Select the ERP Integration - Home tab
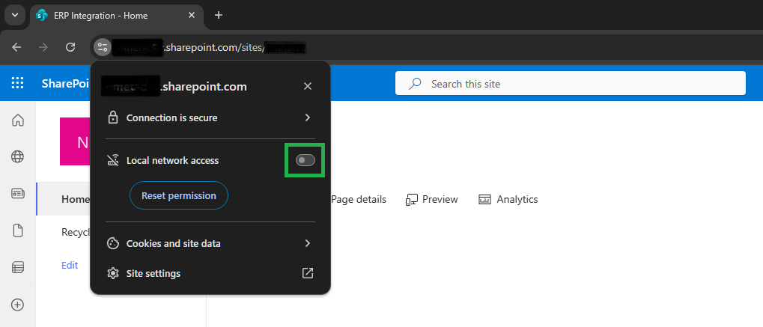Screen dimensions: 763x327 click(117, 16)
